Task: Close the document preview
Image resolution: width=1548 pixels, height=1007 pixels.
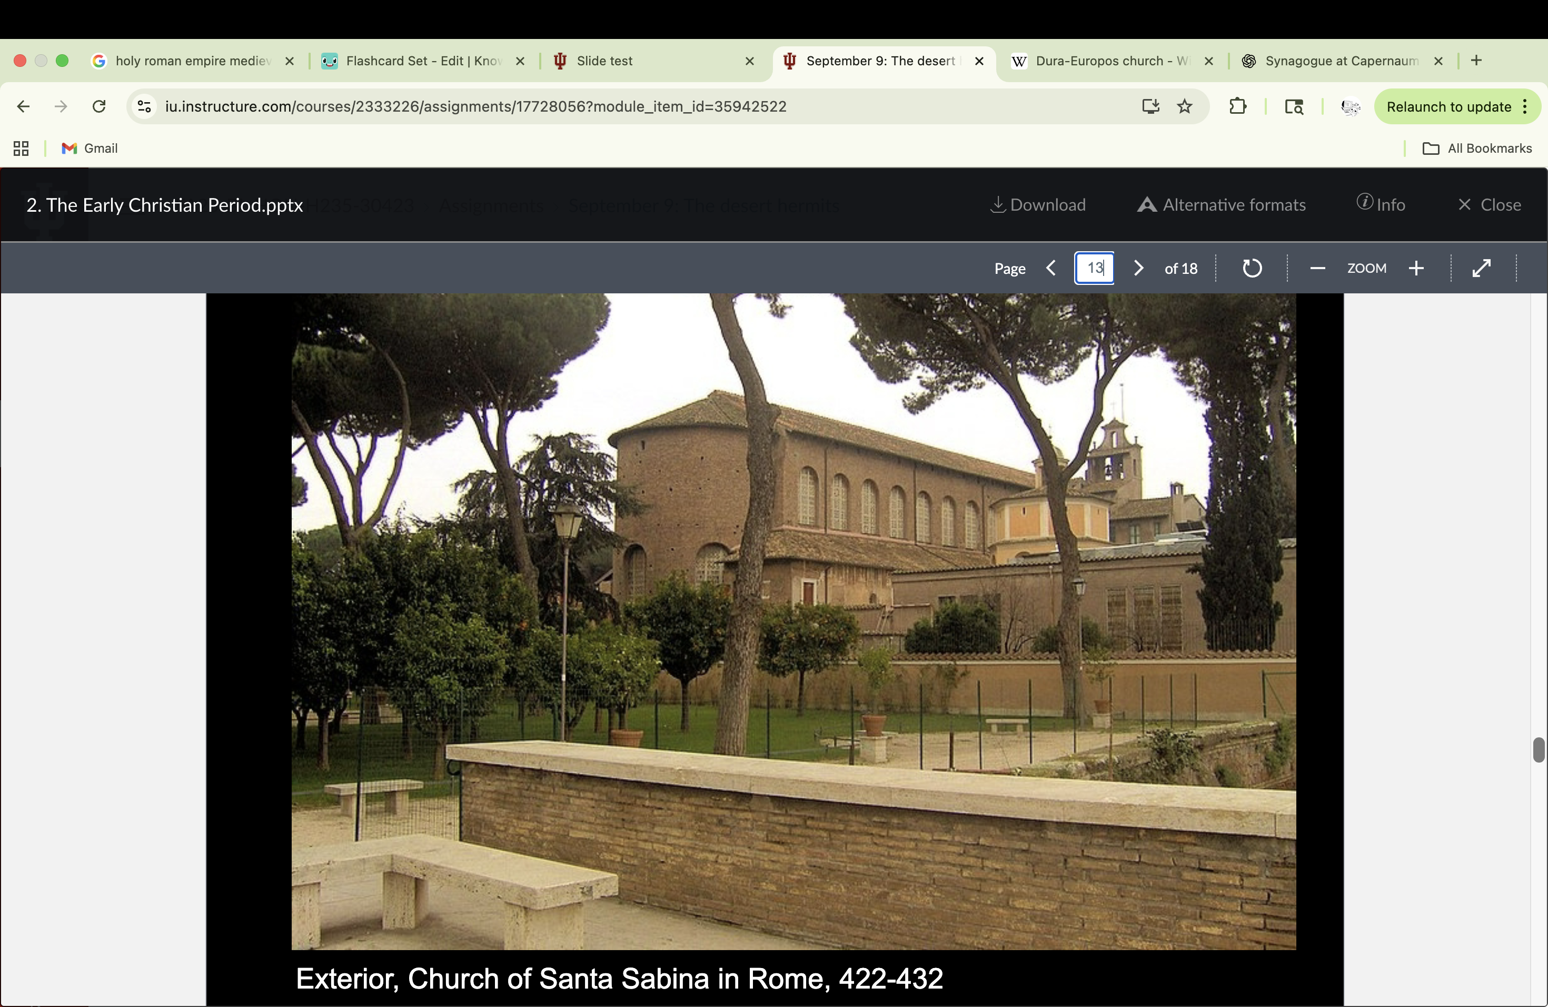Action: tap(1489, 205)
